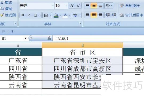Decrease font size with the small A button

pyautogui.click(x=78, y=6)
